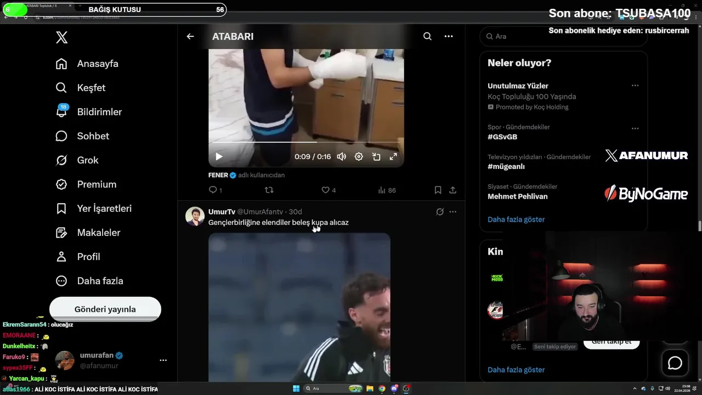This screenshot has height=395, width=702.
Task: Open OBS icon in taskbar
Action: click(x=406, y=388)
